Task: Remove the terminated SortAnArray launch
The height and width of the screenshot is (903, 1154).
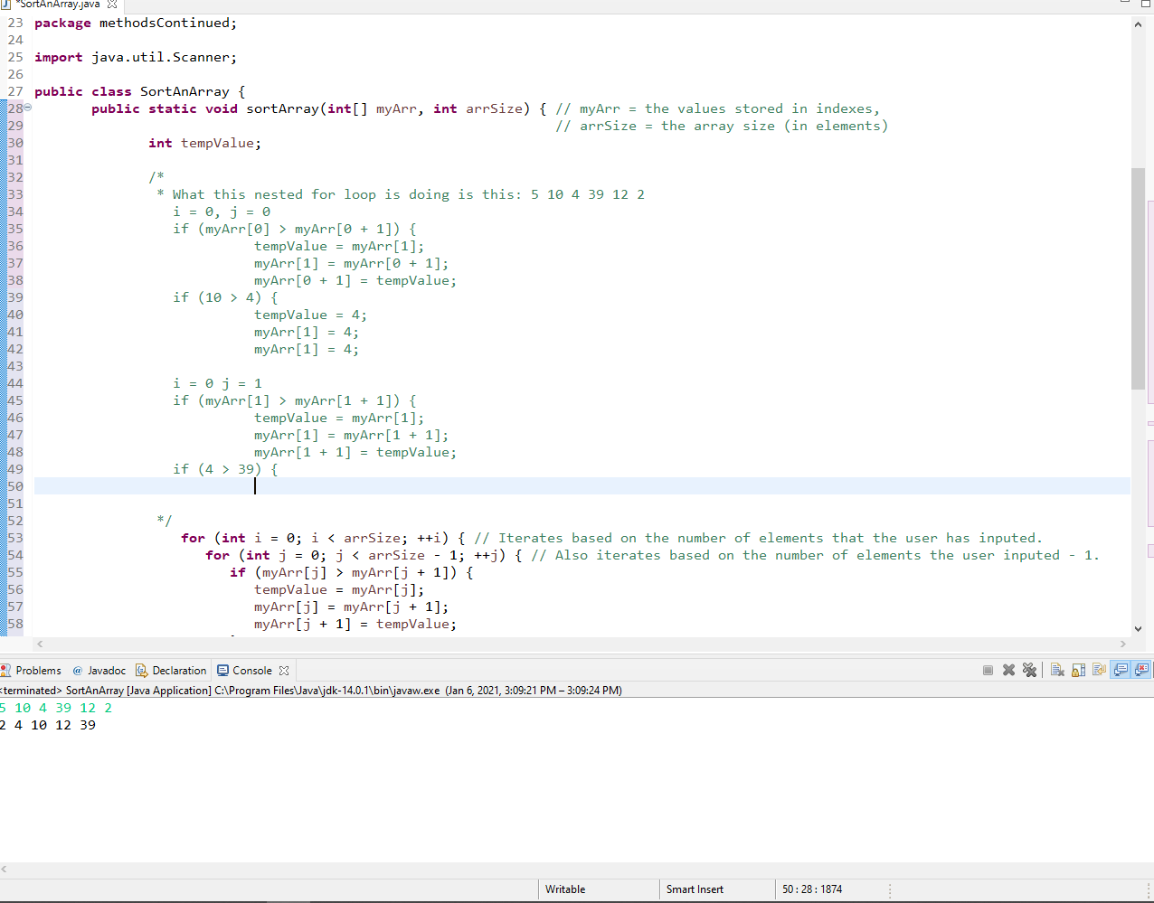Action: tap(1008, 670)
